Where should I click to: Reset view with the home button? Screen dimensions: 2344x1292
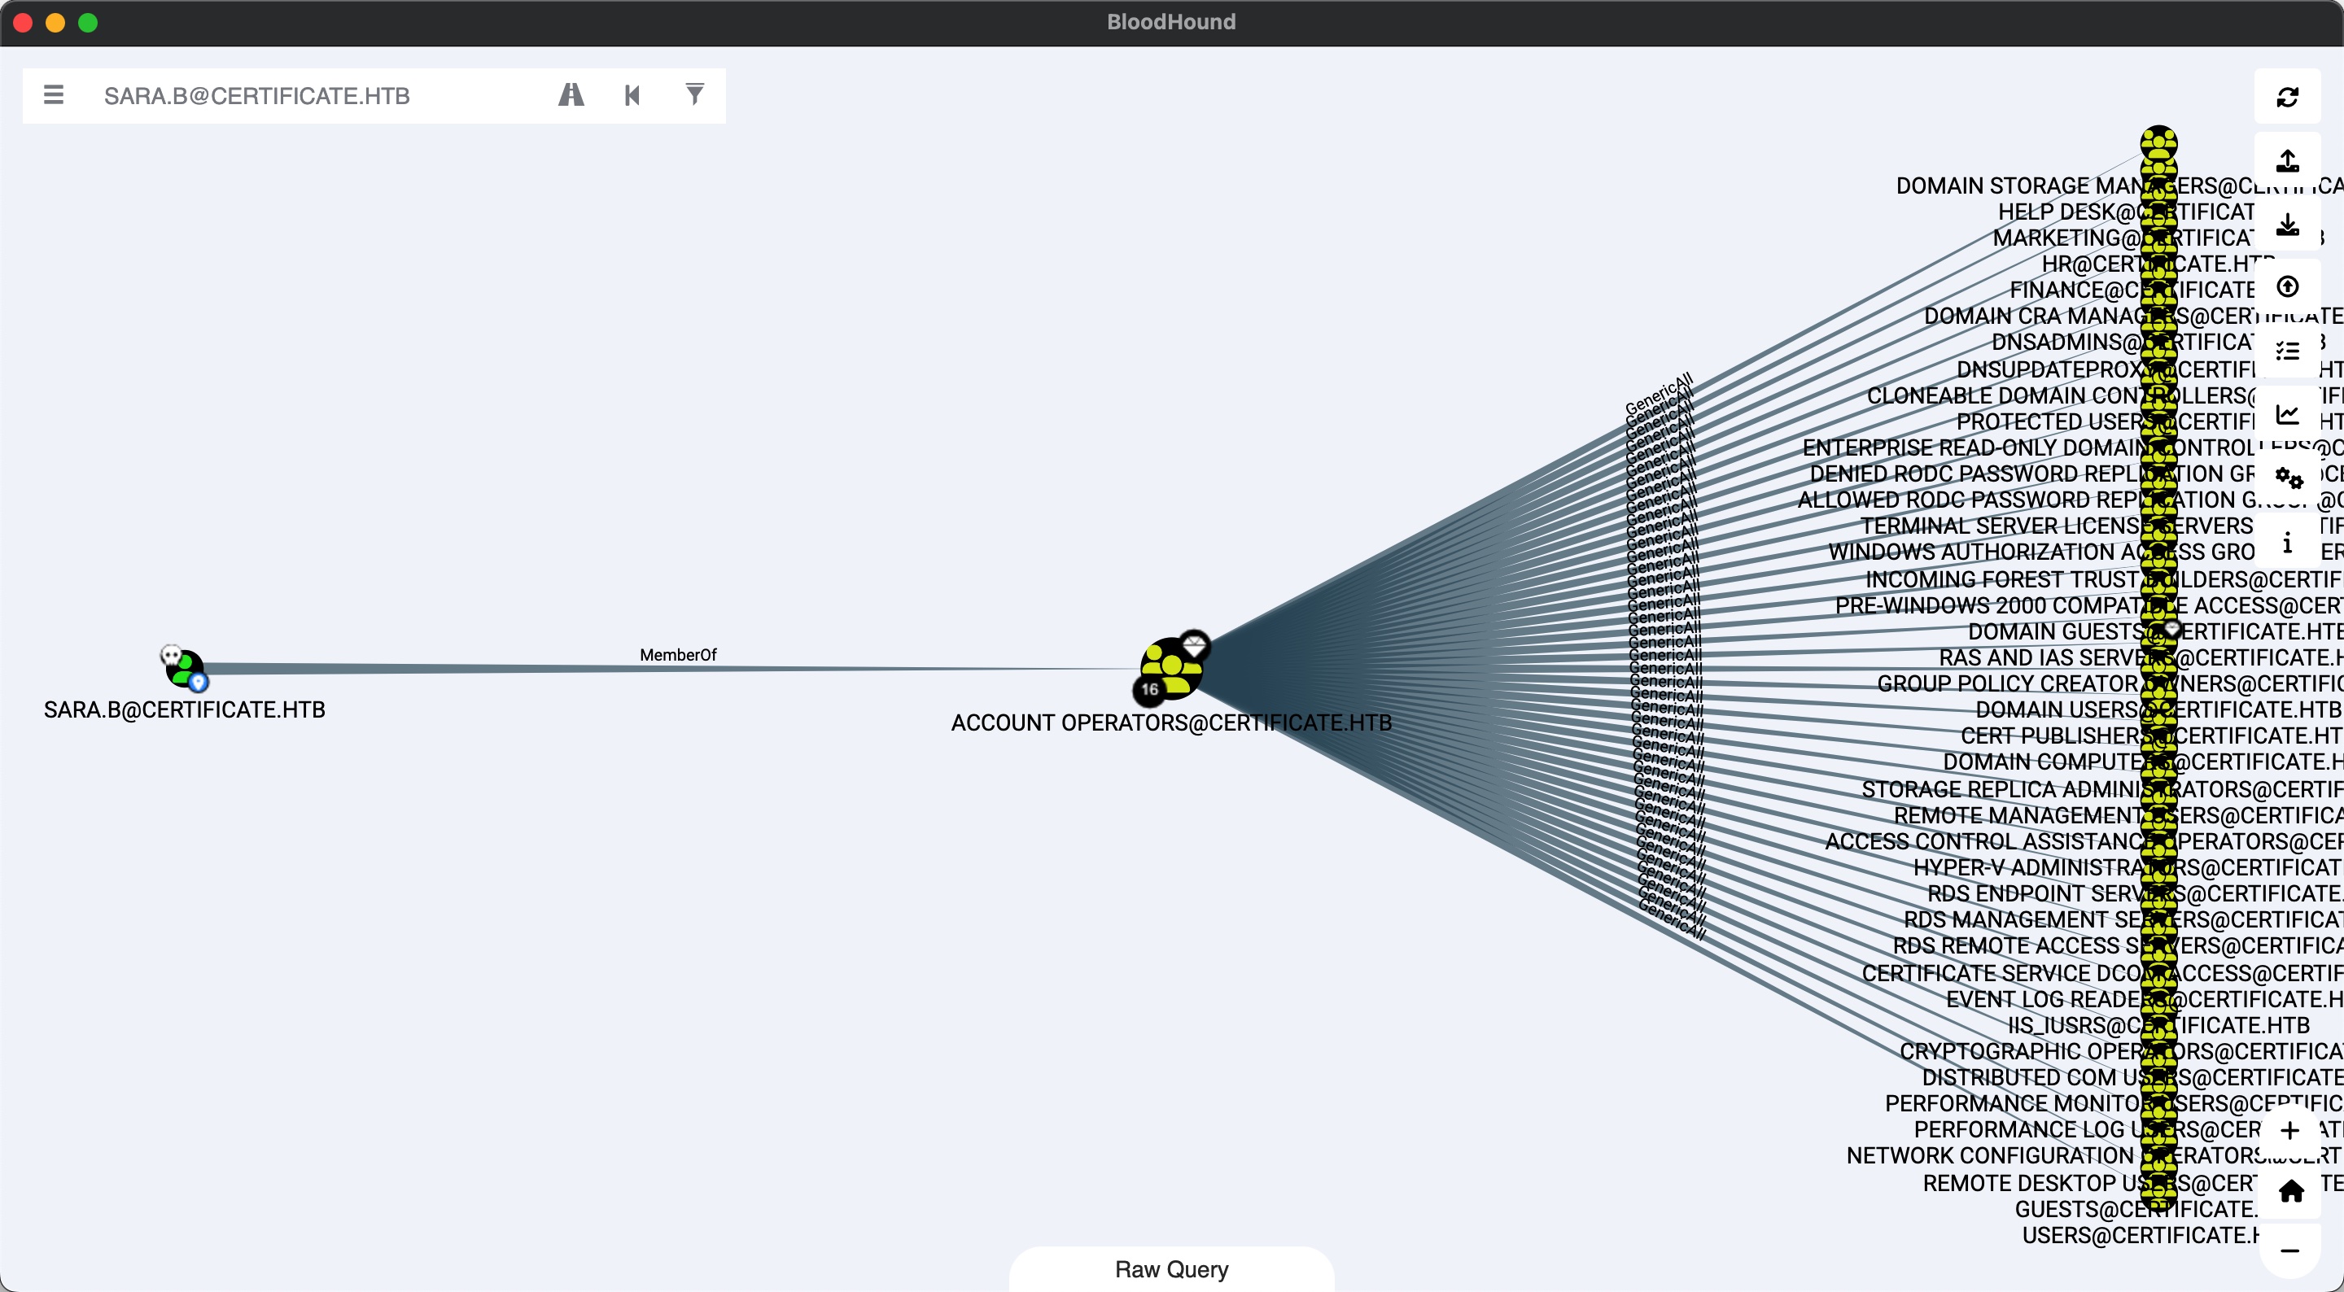pyautogui.click(x=2290, y=1191)
